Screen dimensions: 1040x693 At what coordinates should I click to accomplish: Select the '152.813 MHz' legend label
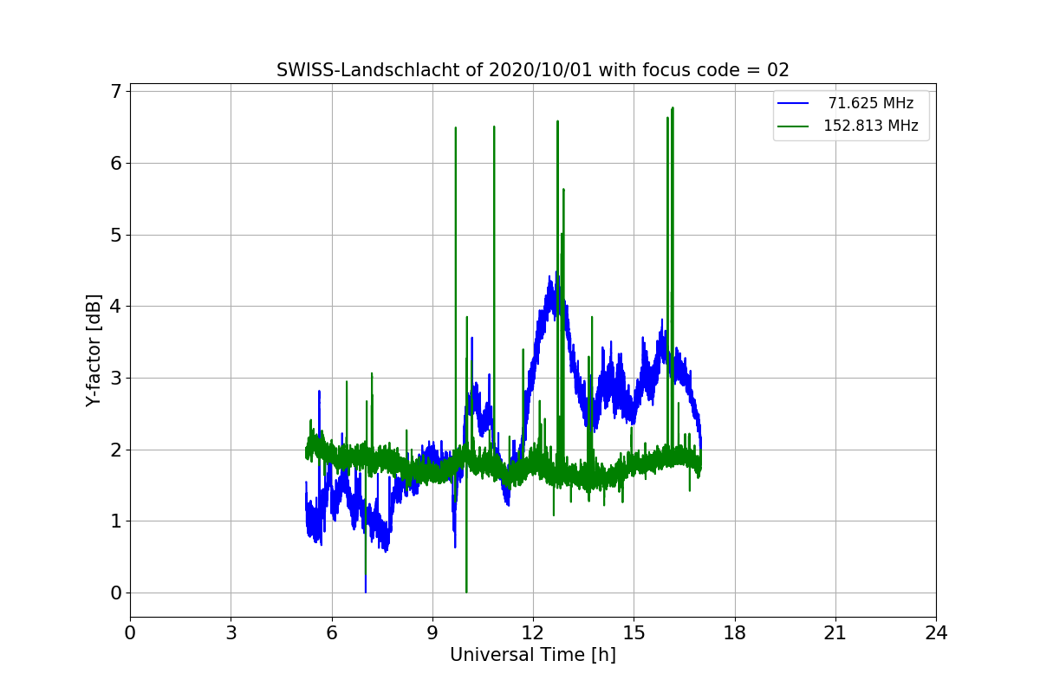871,126
